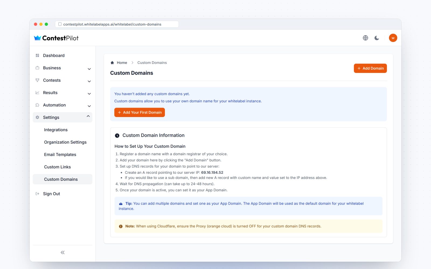Open Custom Links page
This screenshot has height=269, width=431.
62,167
